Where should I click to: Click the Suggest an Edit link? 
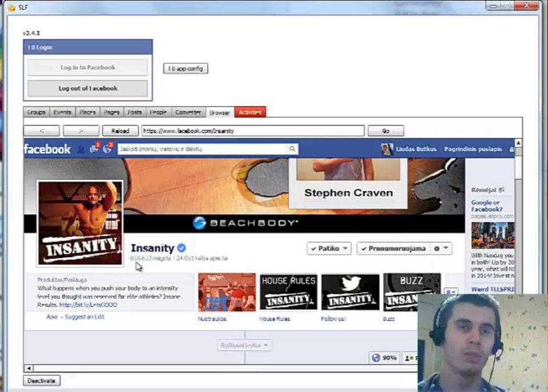pos(84,317)
